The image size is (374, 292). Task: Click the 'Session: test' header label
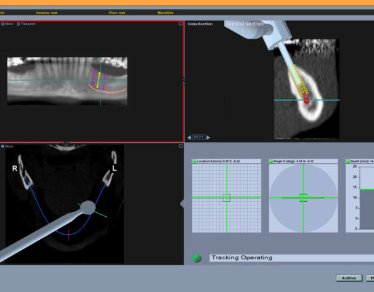(x=47, y=13)
